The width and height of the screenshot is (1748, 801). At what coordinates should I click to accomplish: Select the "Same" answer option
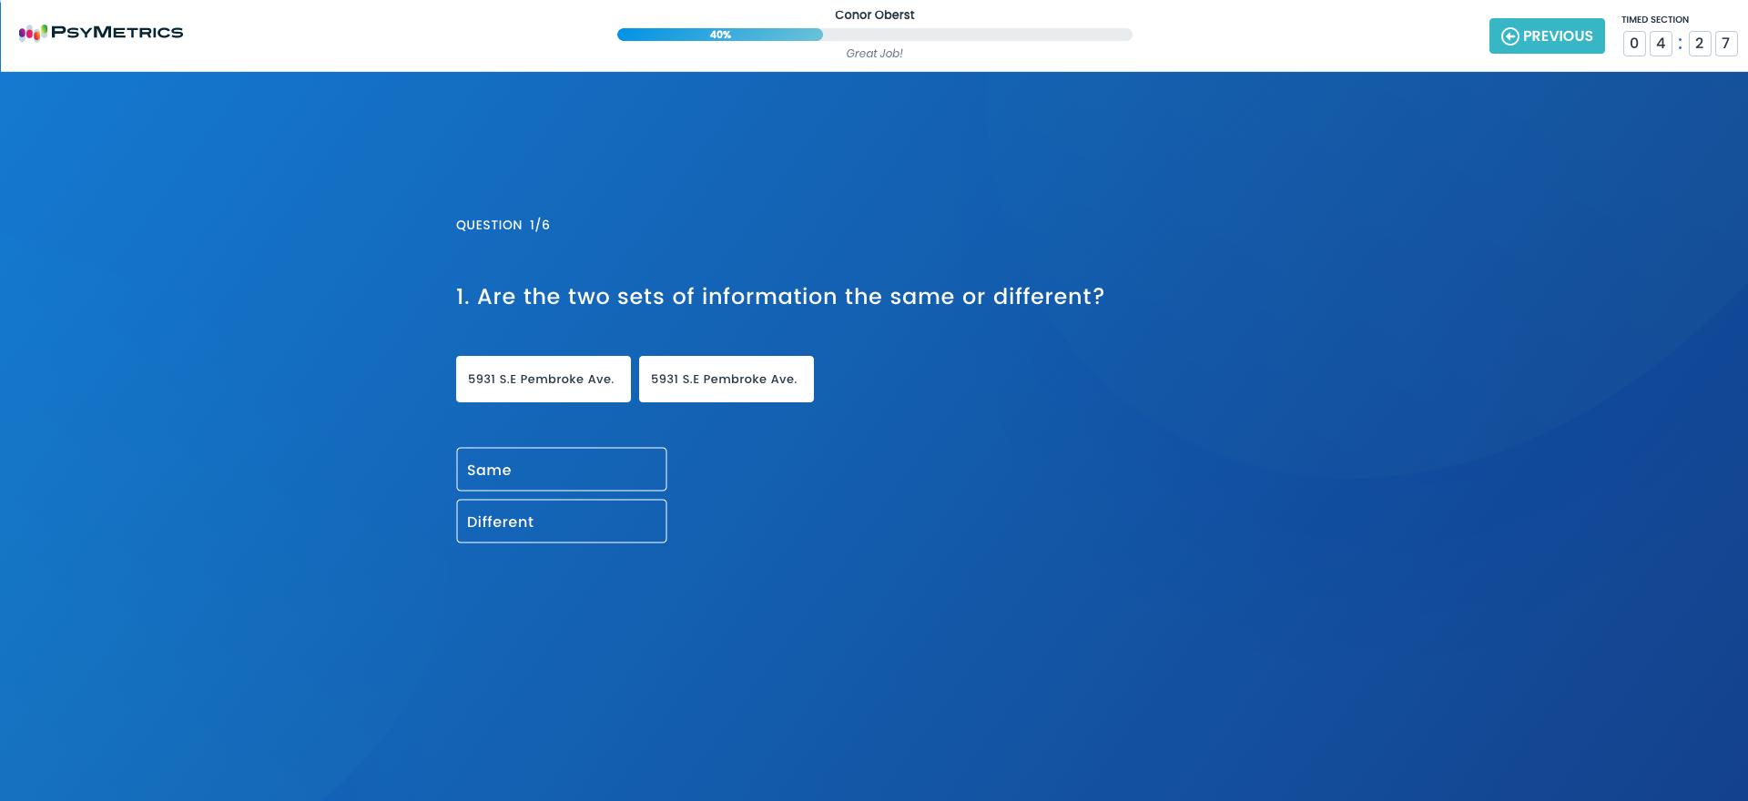(561, 470)
